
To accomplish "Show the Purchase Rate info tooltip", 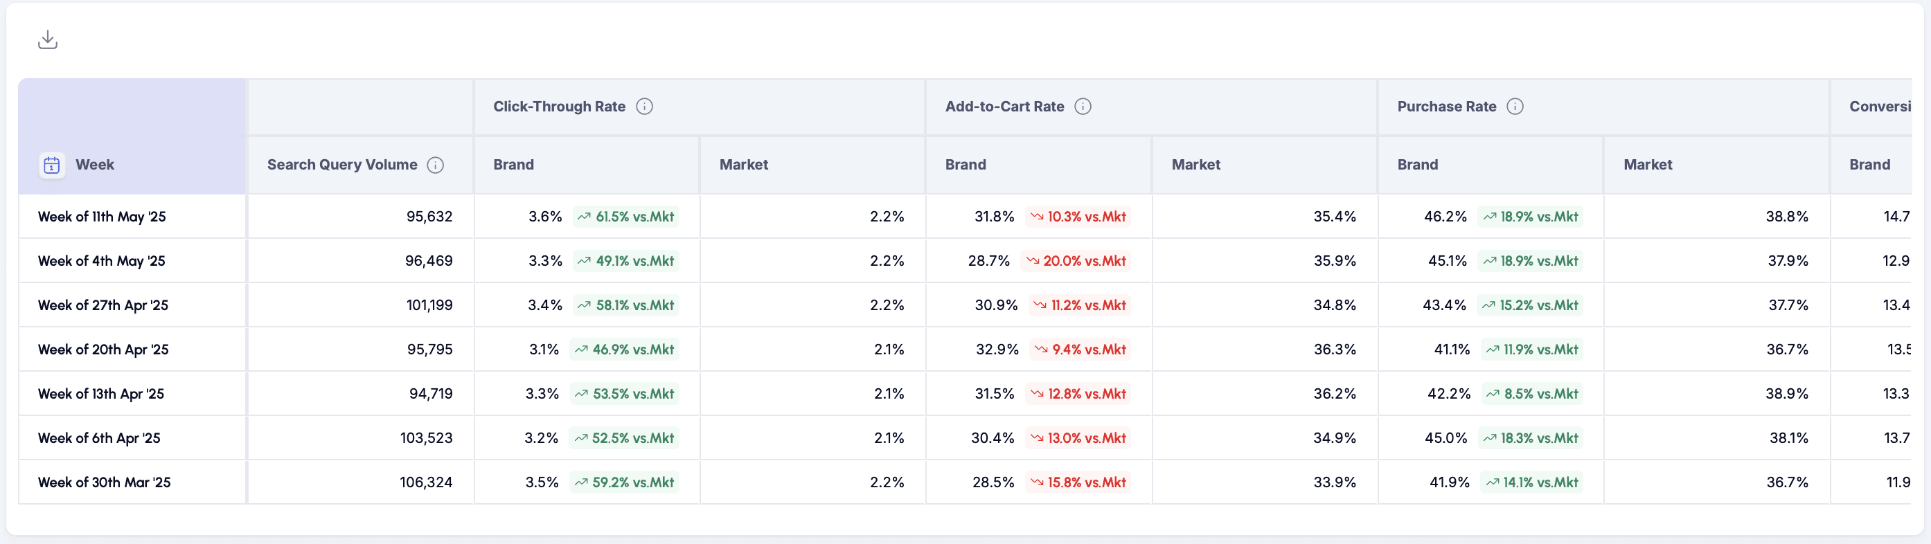I will tap(1515, 107).
